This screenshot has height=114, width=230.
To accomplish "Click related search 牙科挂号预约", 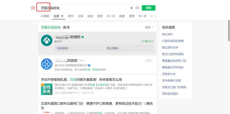I will (170, 94).
